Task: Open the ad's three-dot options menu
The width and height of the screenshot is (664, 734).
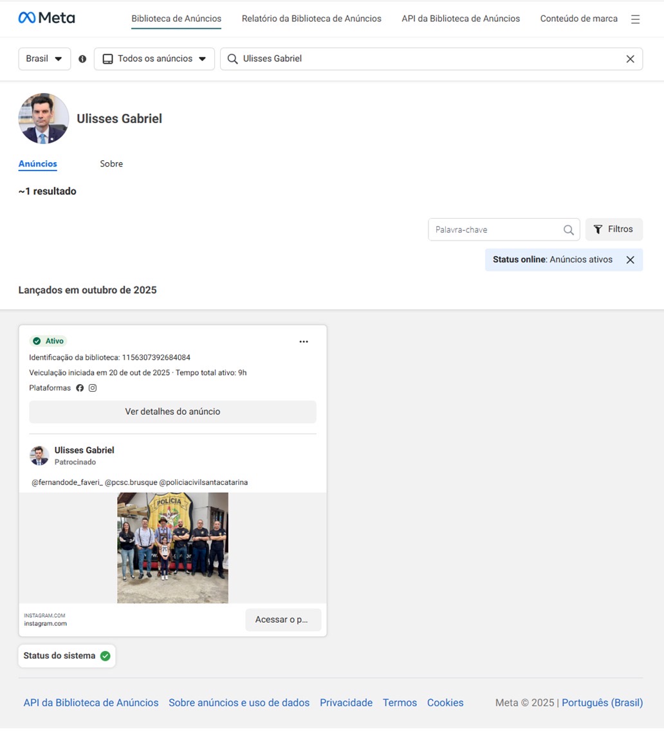Action: click(304, 342)
